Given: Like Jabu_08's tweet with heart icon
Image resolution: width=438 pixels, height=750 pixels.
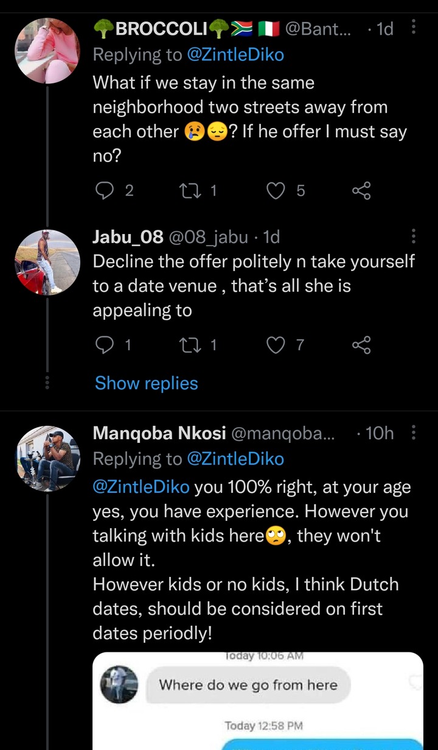Looking at the screenshot, I should click(x=277, y=345).
